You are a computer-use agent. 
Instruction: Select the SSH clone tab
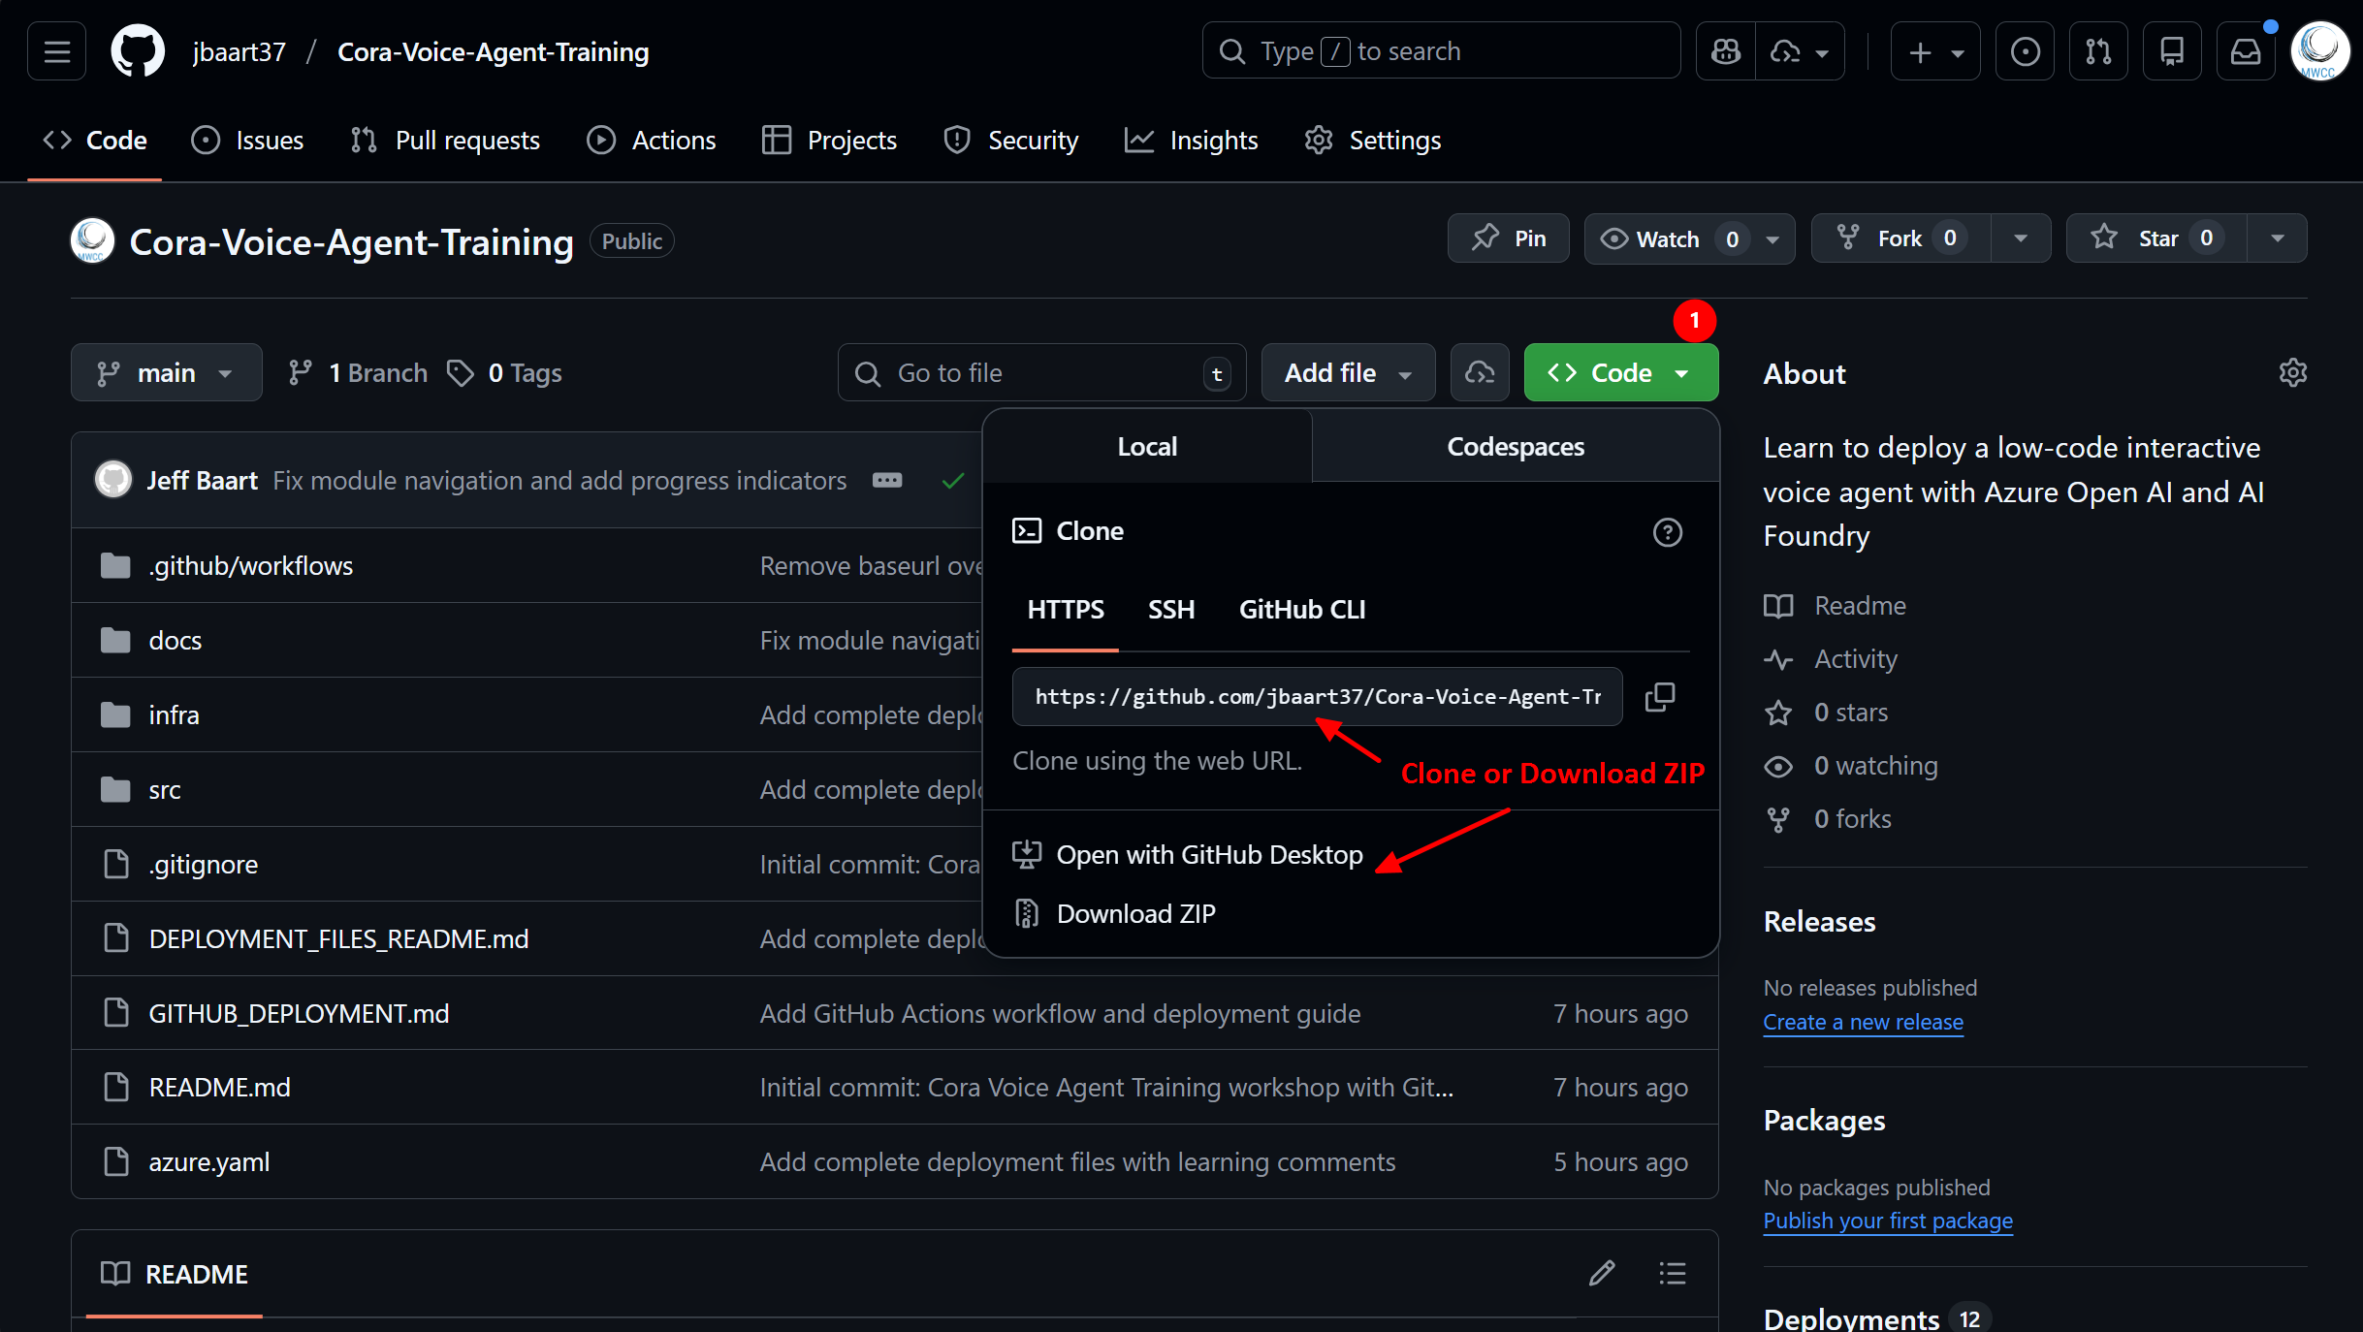(x=1171, y=609)
